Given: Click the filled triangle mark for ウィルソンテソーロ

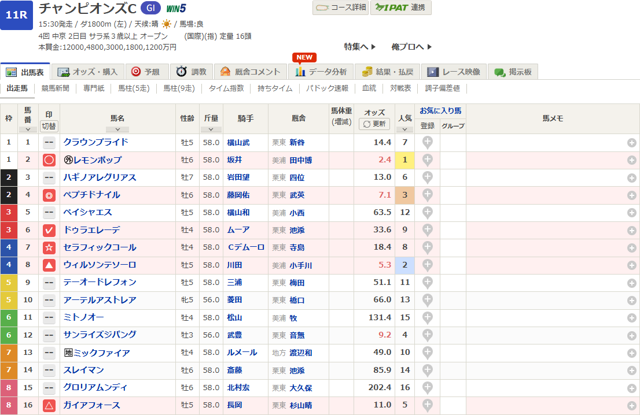Looking at the screenshot, I should pos(49,265).
